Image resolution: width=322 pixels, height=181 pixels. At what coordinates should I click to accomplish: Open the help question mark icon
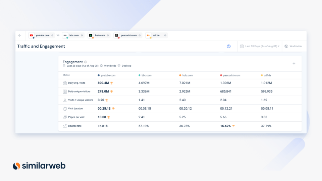(x=228, y=46)
